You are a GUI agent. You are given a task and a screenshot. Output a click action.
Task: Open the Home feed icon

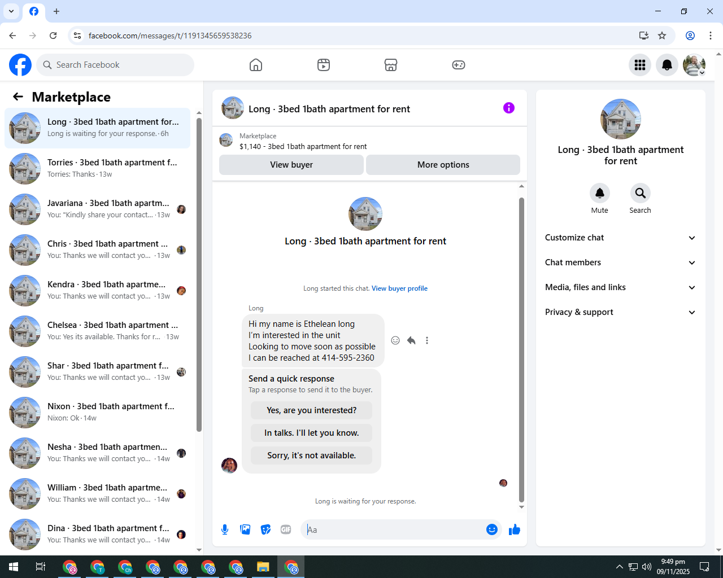[256, 65]
